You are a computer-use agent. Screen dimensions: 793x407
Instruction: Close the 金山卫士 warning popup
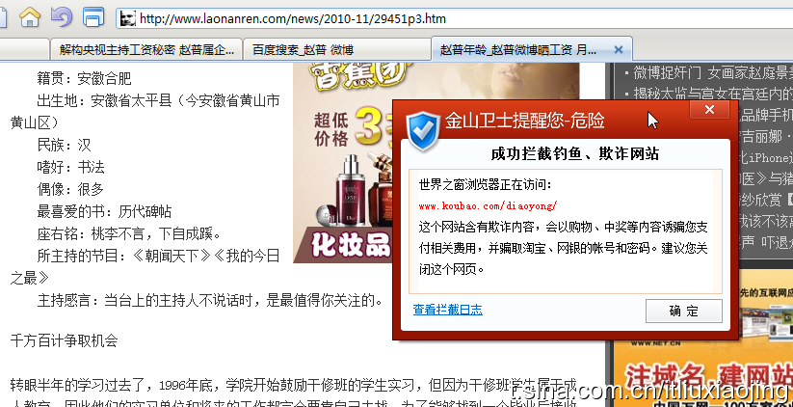tap(709, 109)
